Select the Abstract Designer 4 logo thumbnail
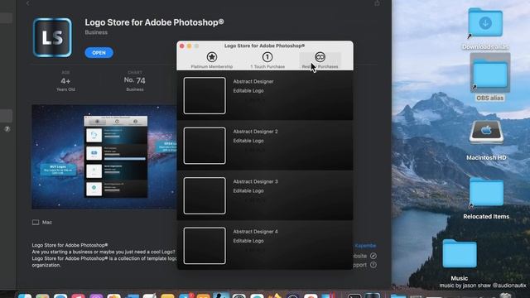This screenshot has height=298, width=530. [x=205, y=246]
